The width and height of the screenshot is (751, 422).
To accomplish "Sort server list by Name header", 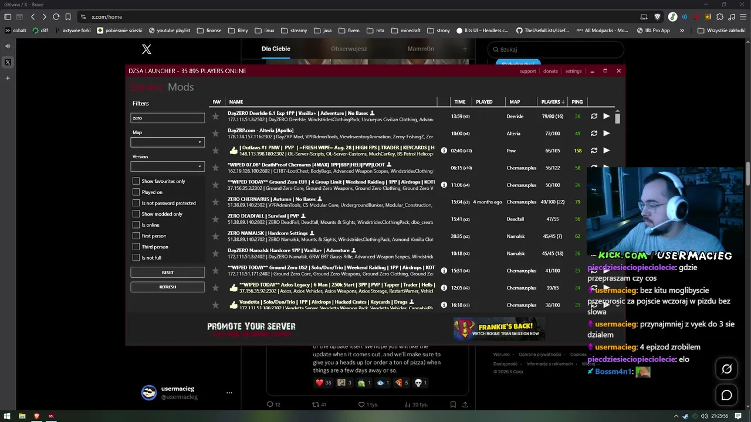I will click(x=236, y=102).
